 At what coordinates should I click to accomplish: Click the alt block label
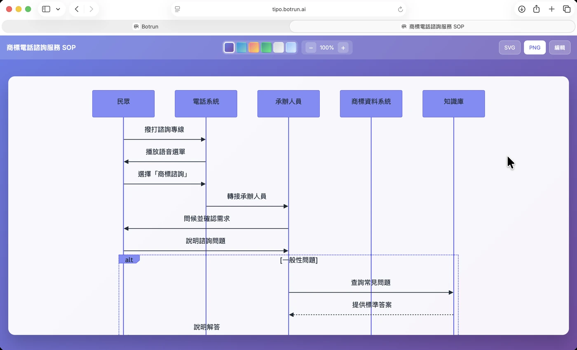(129, 259)
